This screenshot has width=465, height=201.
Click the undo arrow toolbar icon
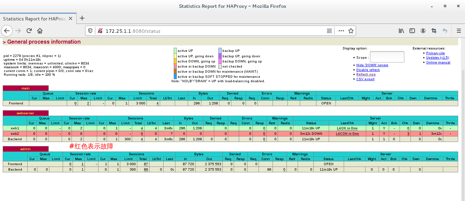(x=445, y=31)
